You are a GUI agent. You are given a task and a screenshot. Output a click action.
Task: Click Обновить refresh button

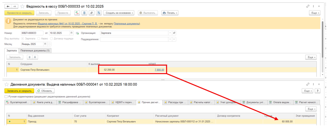(x=45, y=91)
